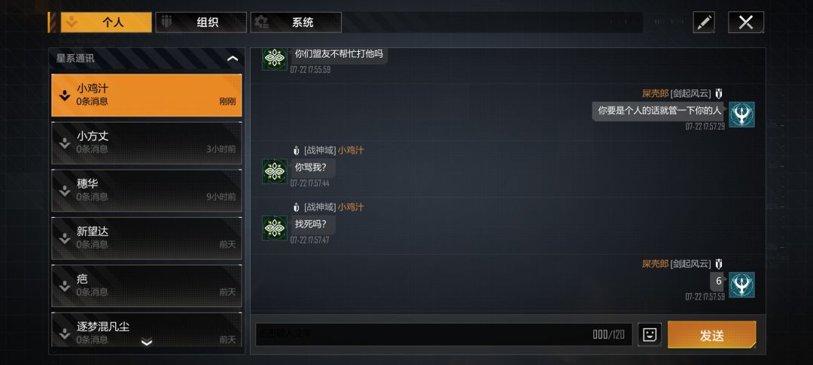The height and width of the screenshot is (365, 813).
Task: Focus the message text input field
Action: [444, 334]
